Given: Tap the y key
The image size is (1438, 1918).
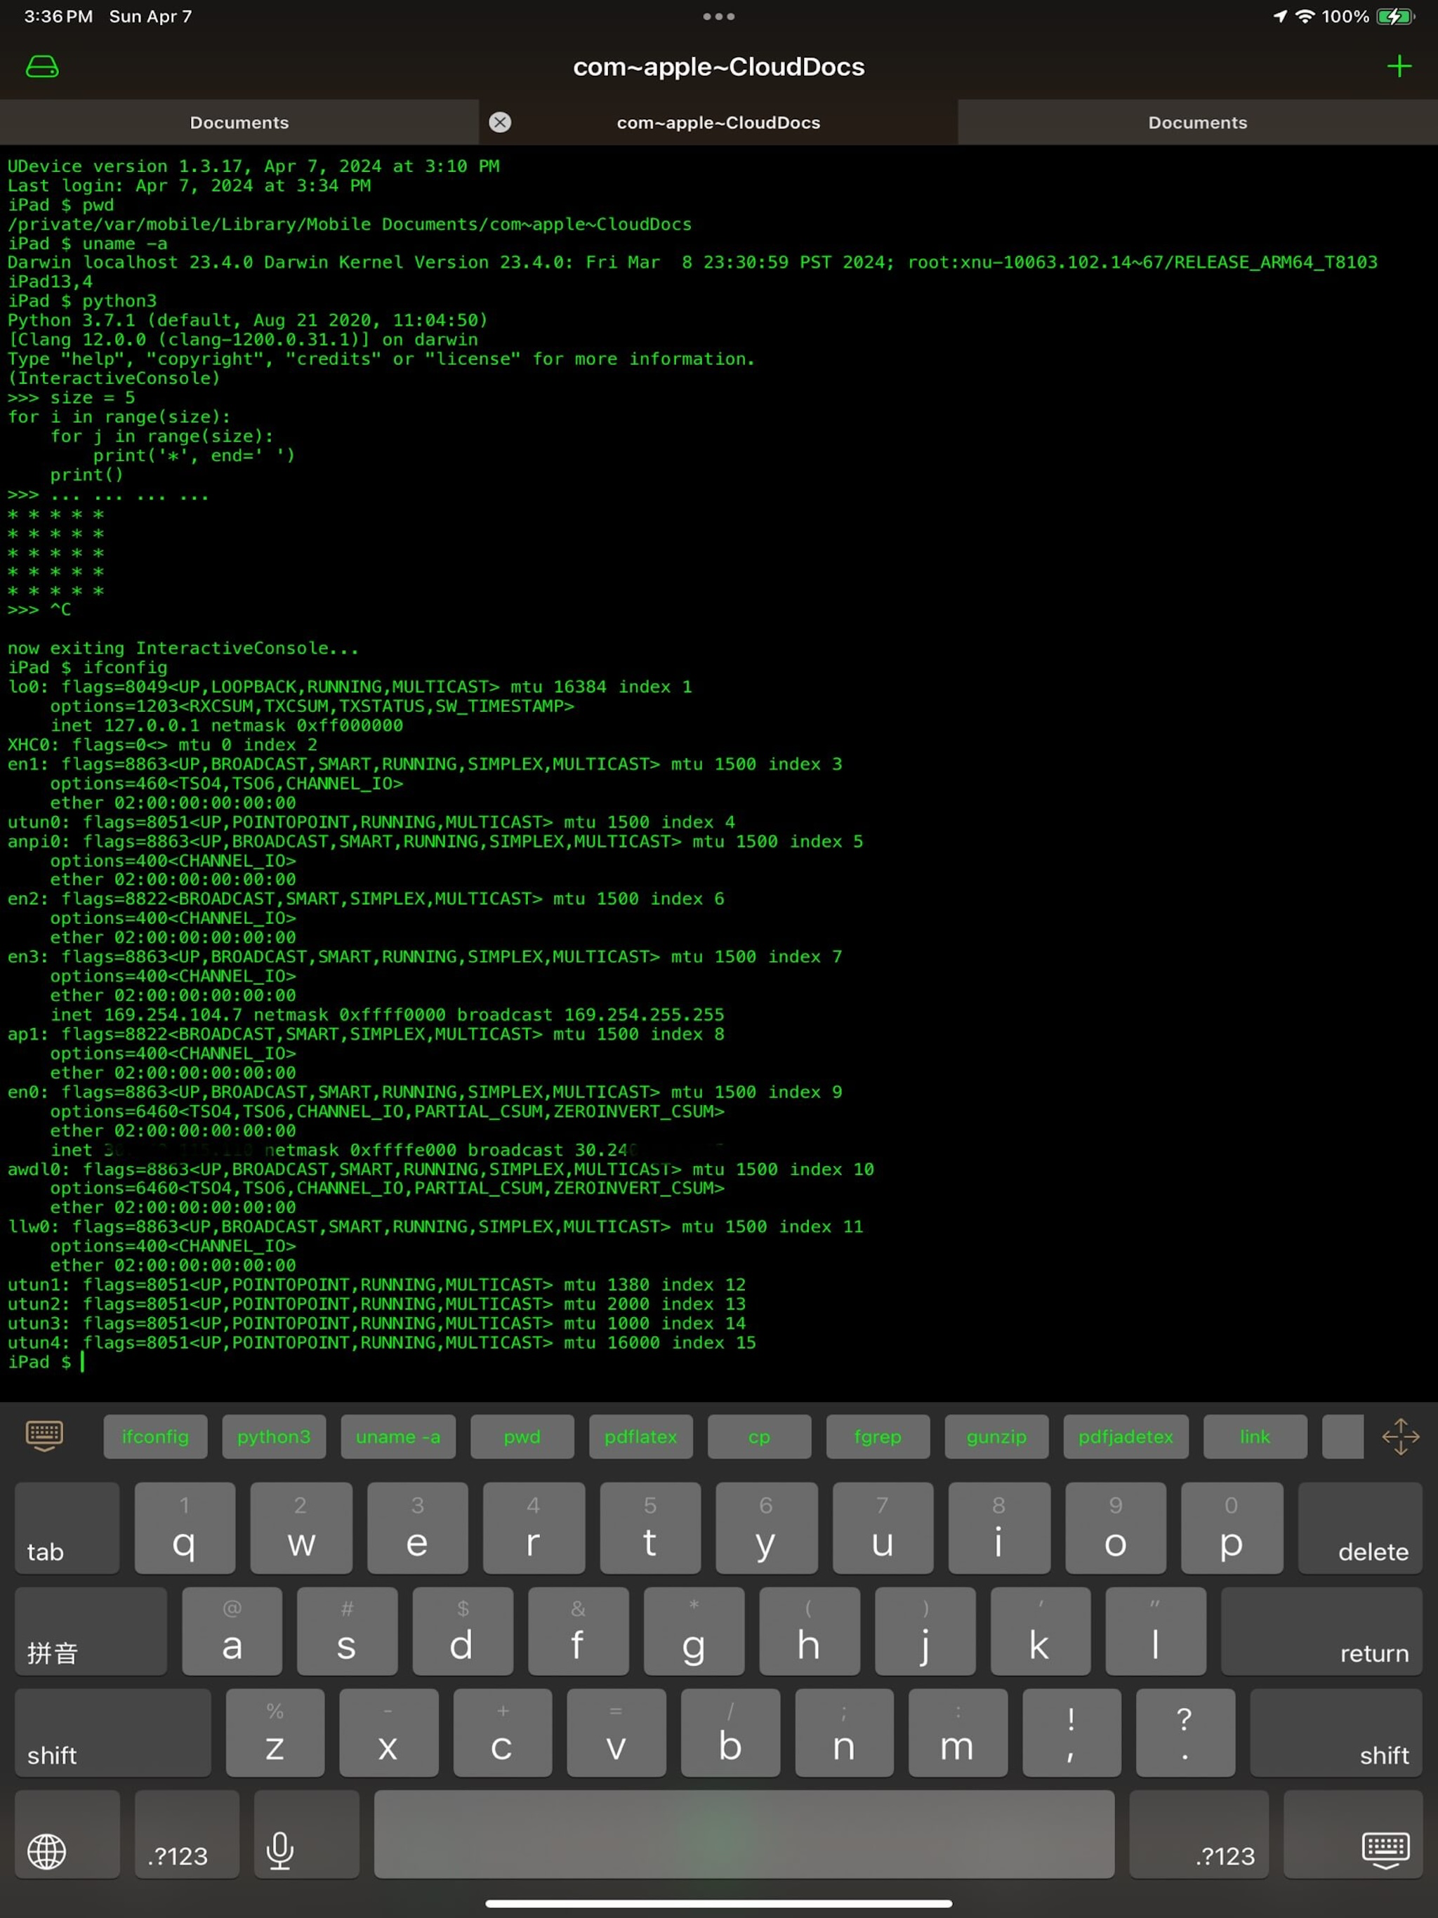Looking at the screenshot, I should (x=766, y=1528).
